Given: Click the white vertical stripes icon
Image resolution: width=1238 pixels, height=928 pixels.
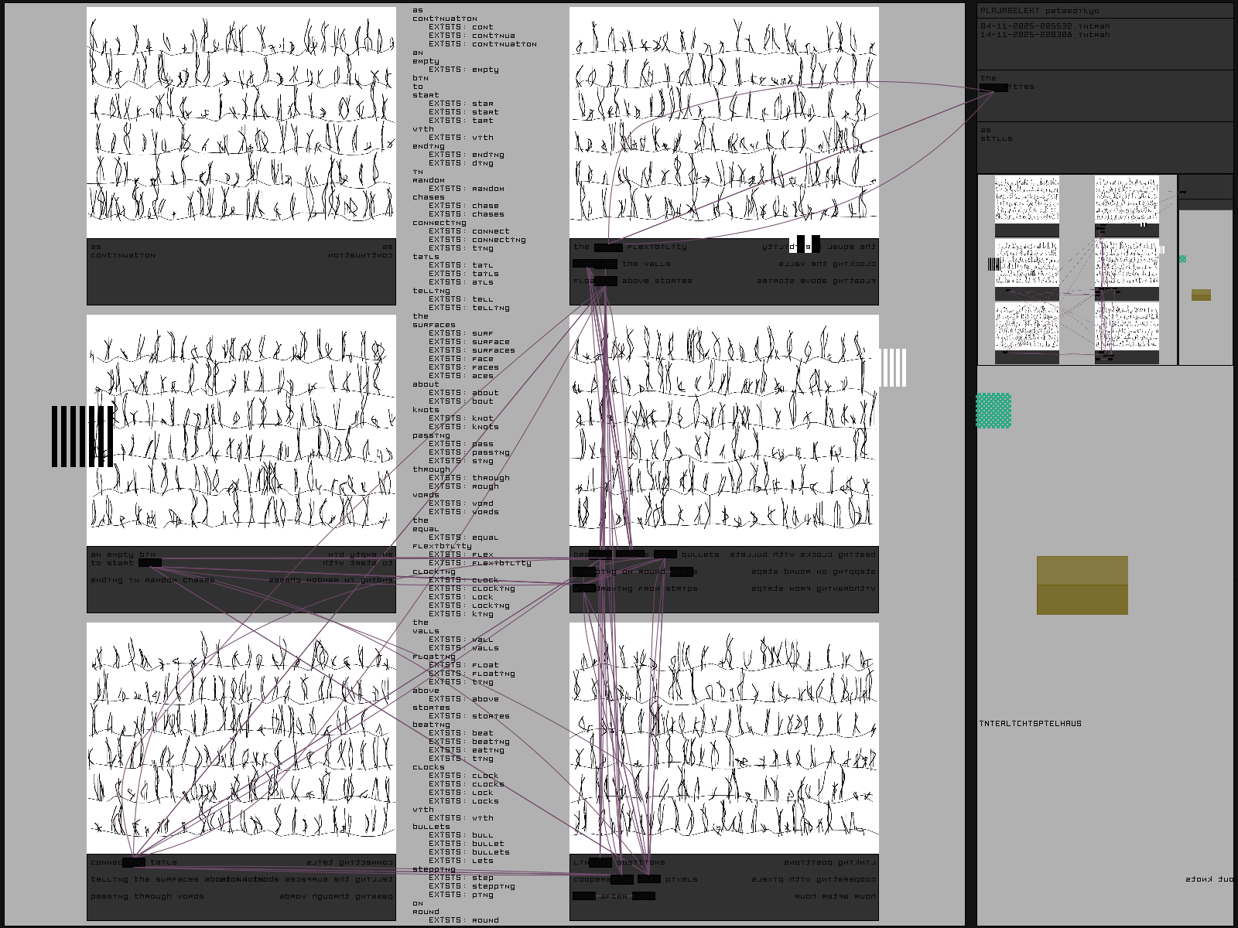Looking at the screenshot, I should click(x=892, y=367).
